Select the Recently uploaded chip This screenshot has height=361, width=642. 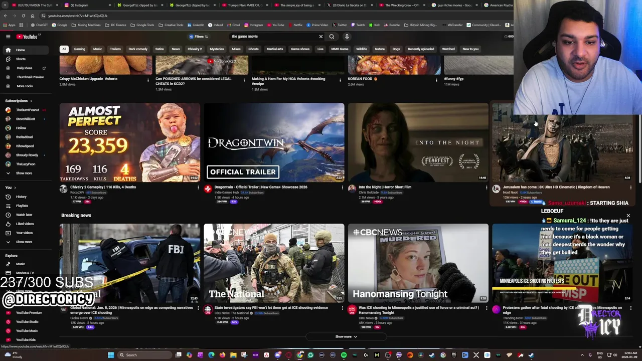coord(421,49)
